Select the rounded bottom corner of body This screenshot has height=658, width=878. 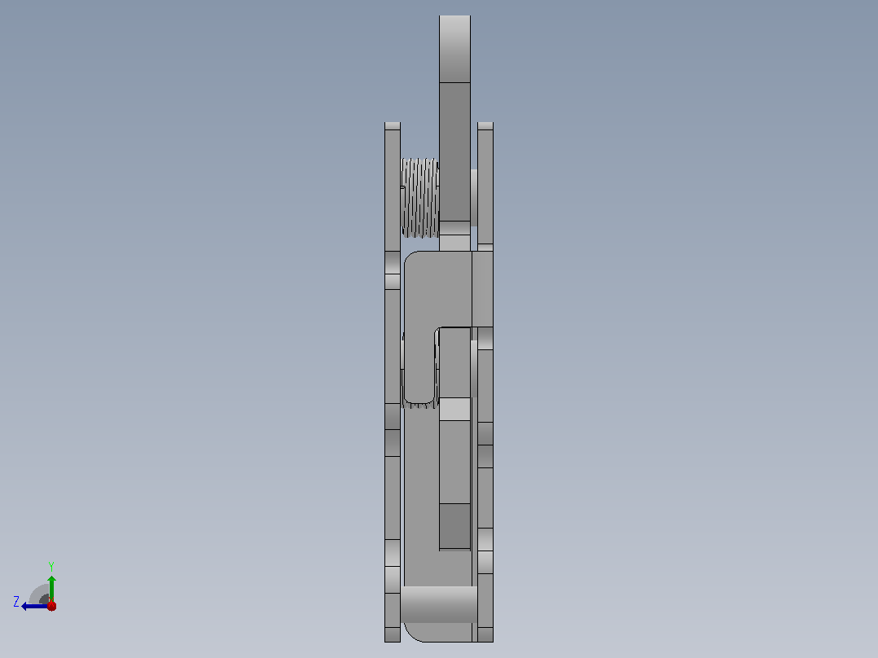point(413,633)
